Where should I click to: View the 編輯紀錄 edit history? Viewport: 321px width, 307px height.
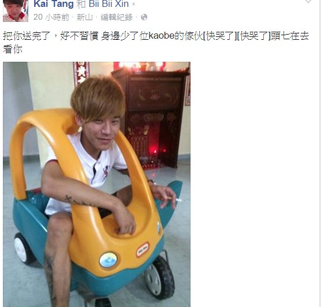click(117, 17)
